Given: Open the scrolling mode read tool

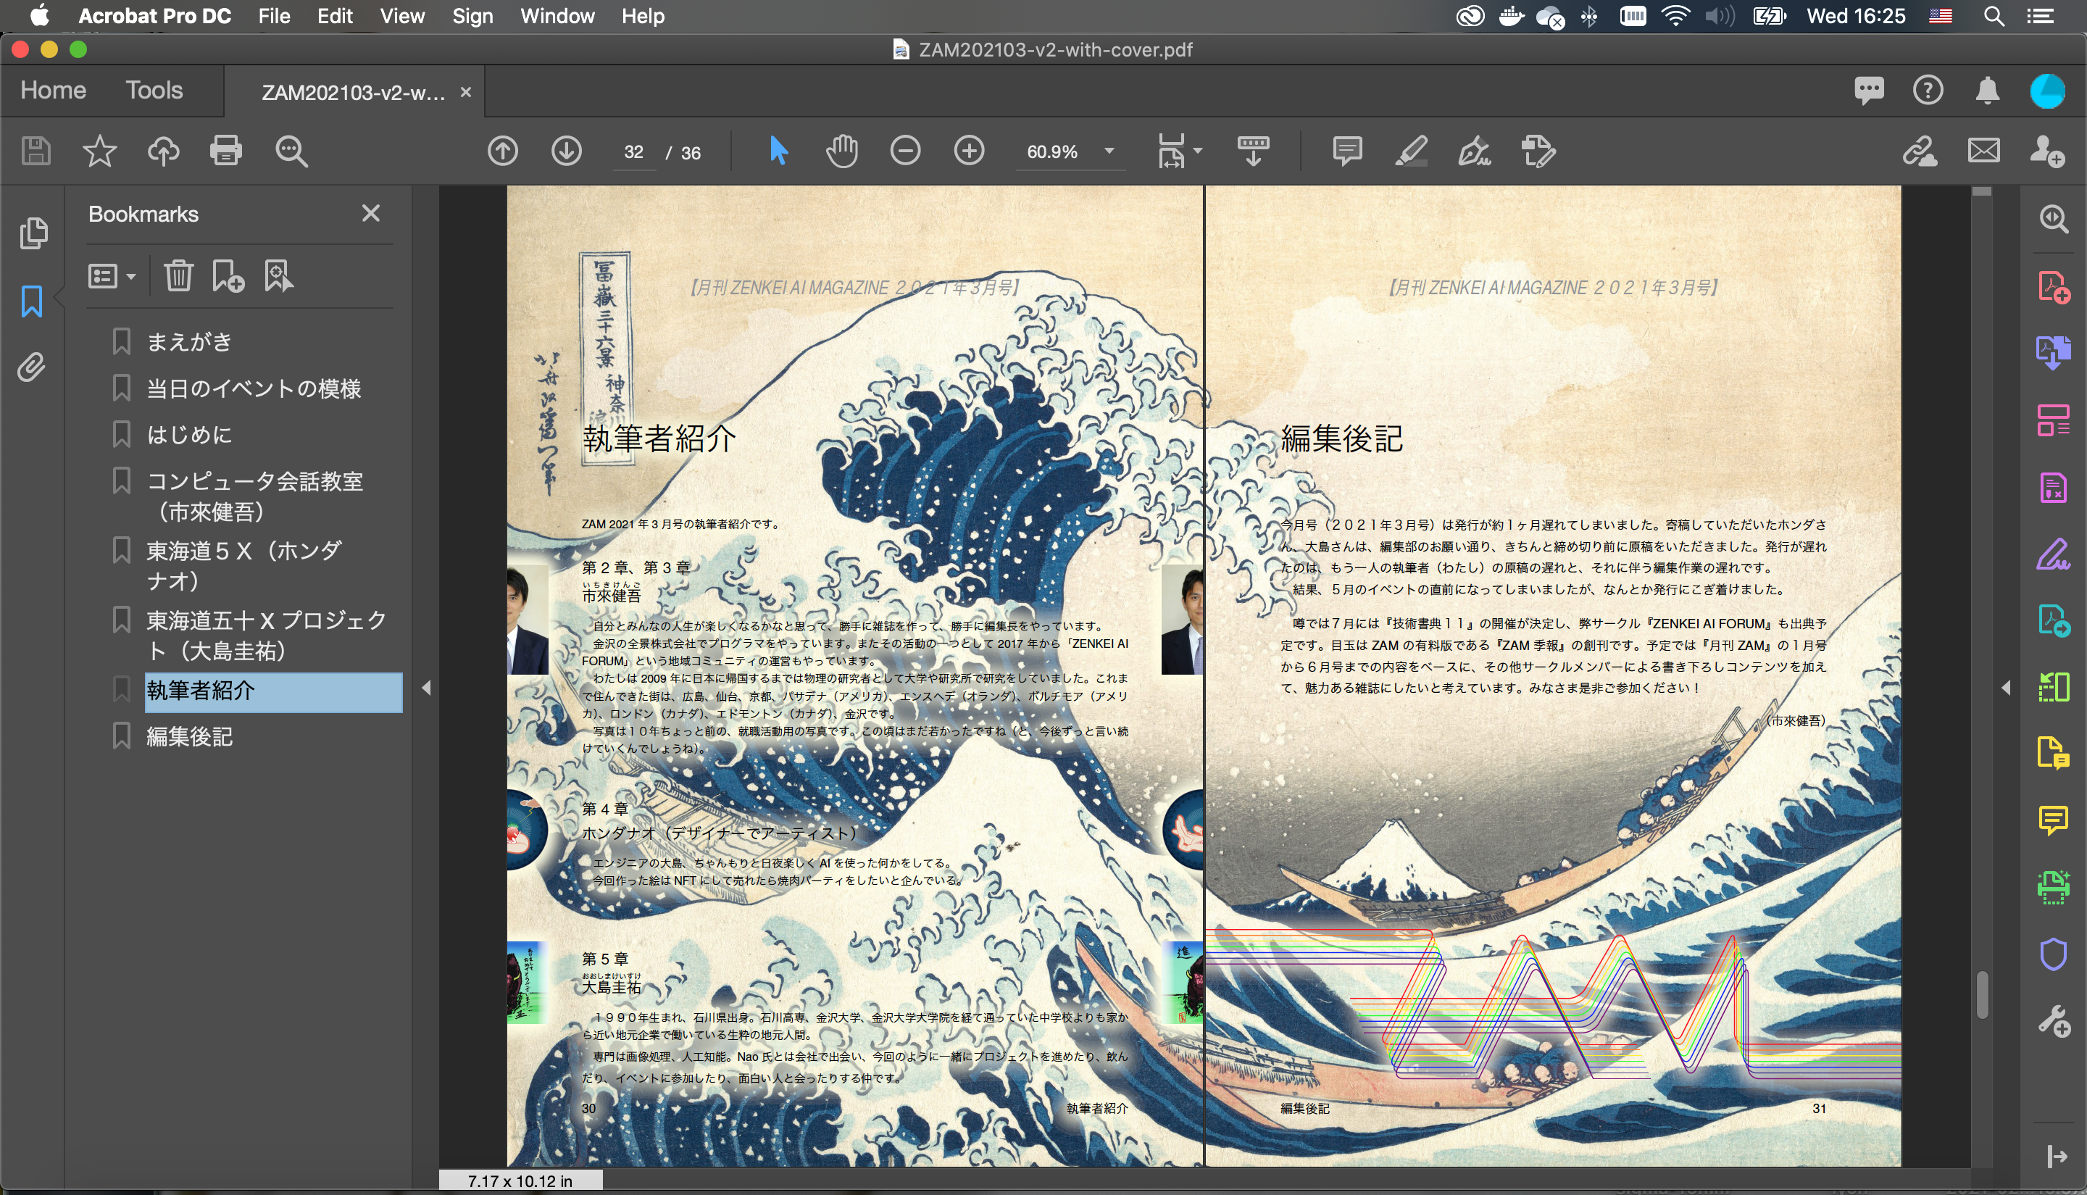Looking at the screenshot, I should point(1253,151).
